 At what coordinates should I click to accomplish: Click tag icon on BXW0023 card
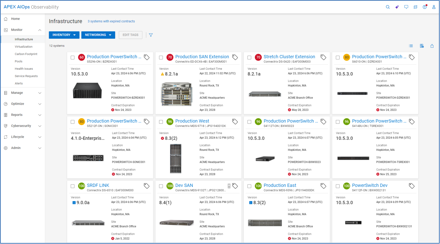click(323, 122)
